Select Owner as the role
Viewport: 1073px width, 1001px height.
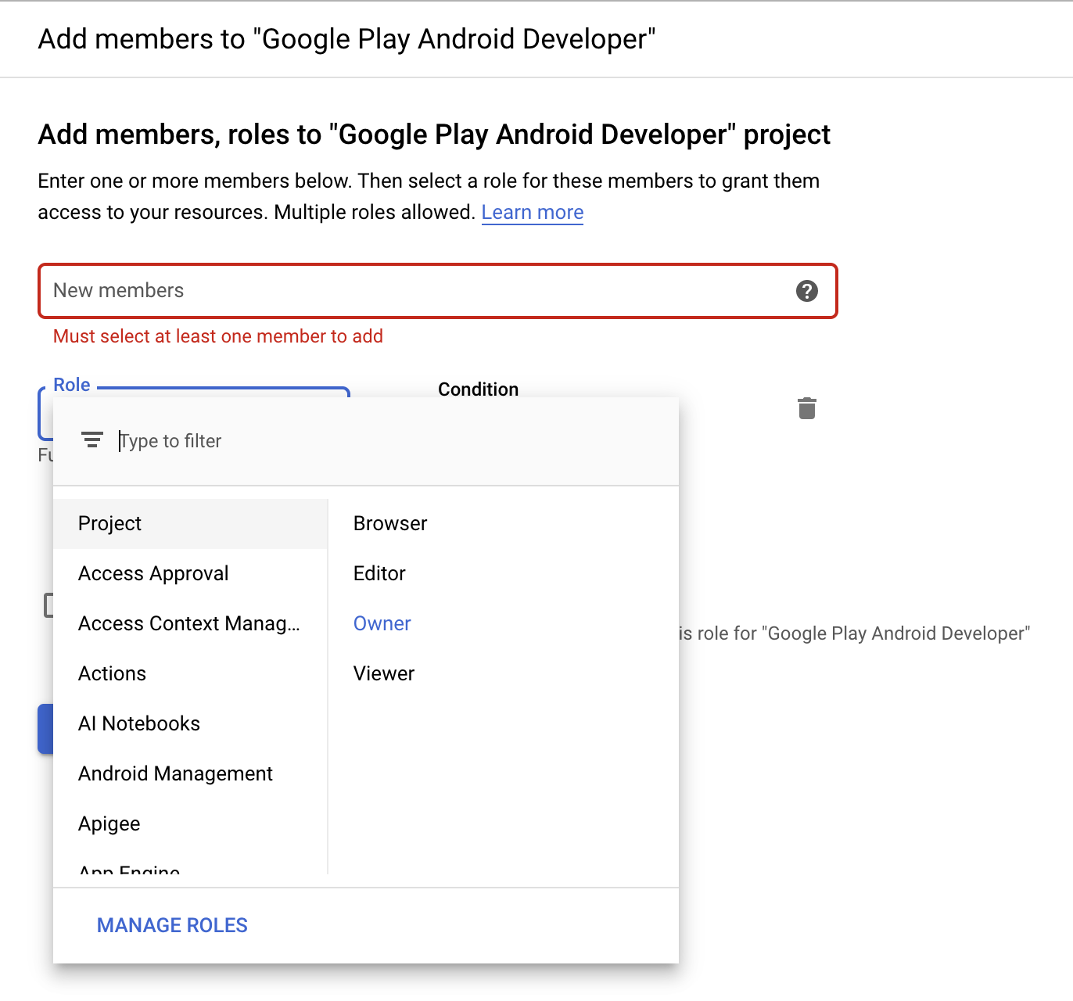[382, 623]
